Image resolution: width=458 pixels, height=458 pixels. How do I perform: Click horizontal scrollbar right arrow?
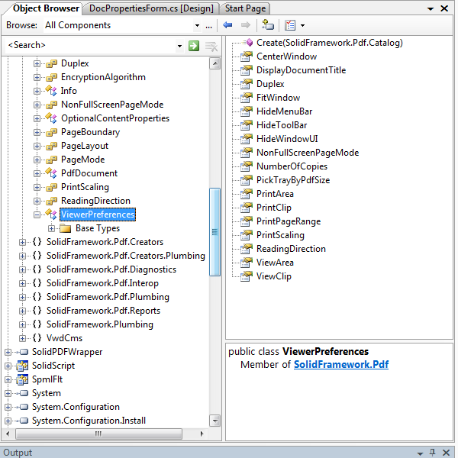(202, 434)
